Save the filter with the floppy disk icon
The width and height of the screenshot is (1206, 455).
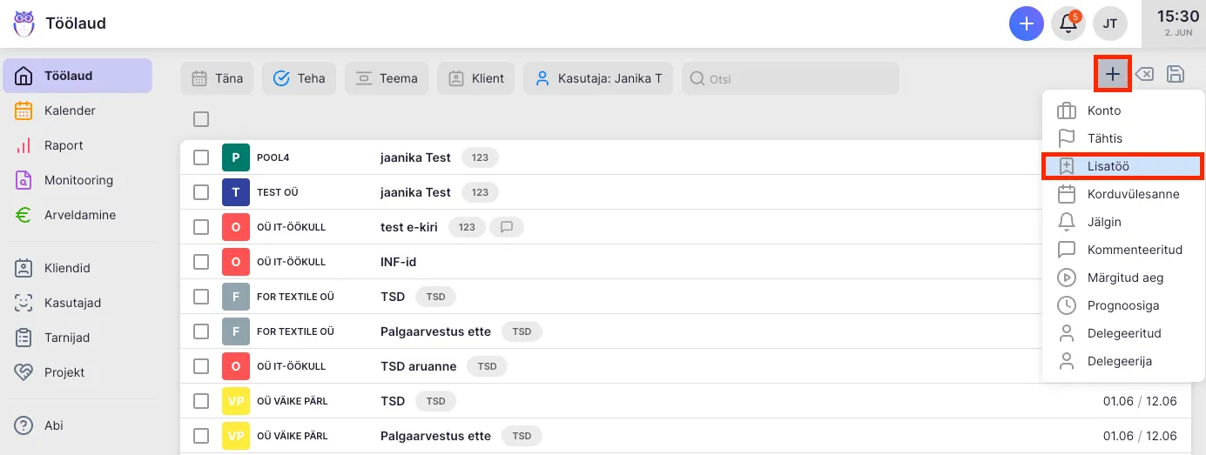point(1175,75)
